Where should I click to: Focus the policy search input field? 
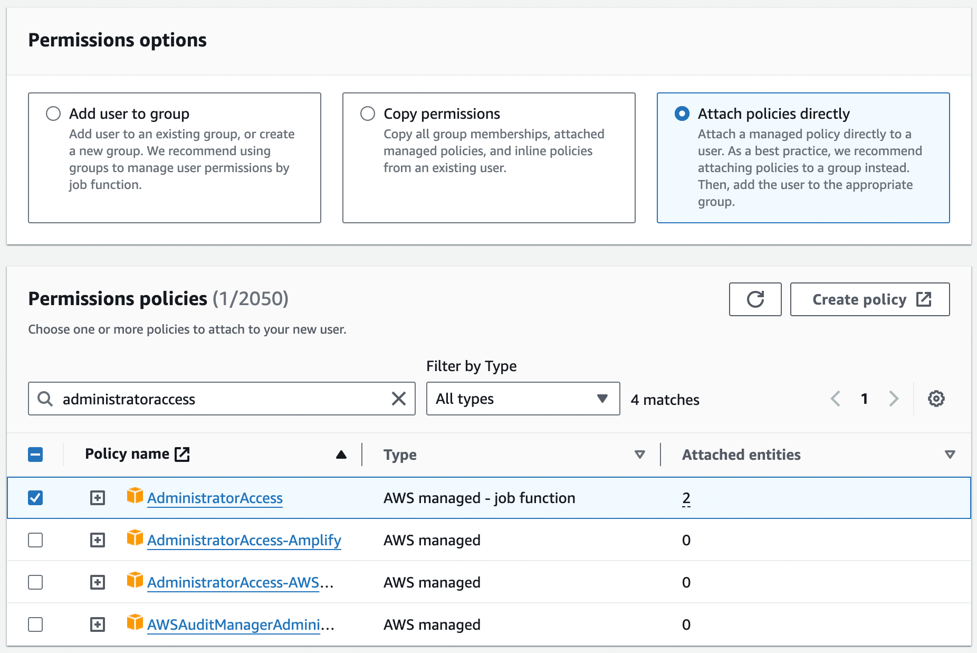[222, 399]
